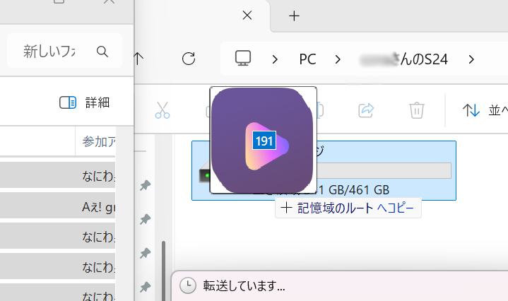Click the Delete trash can icon
508x301 pixels.
tap(417, 110)
